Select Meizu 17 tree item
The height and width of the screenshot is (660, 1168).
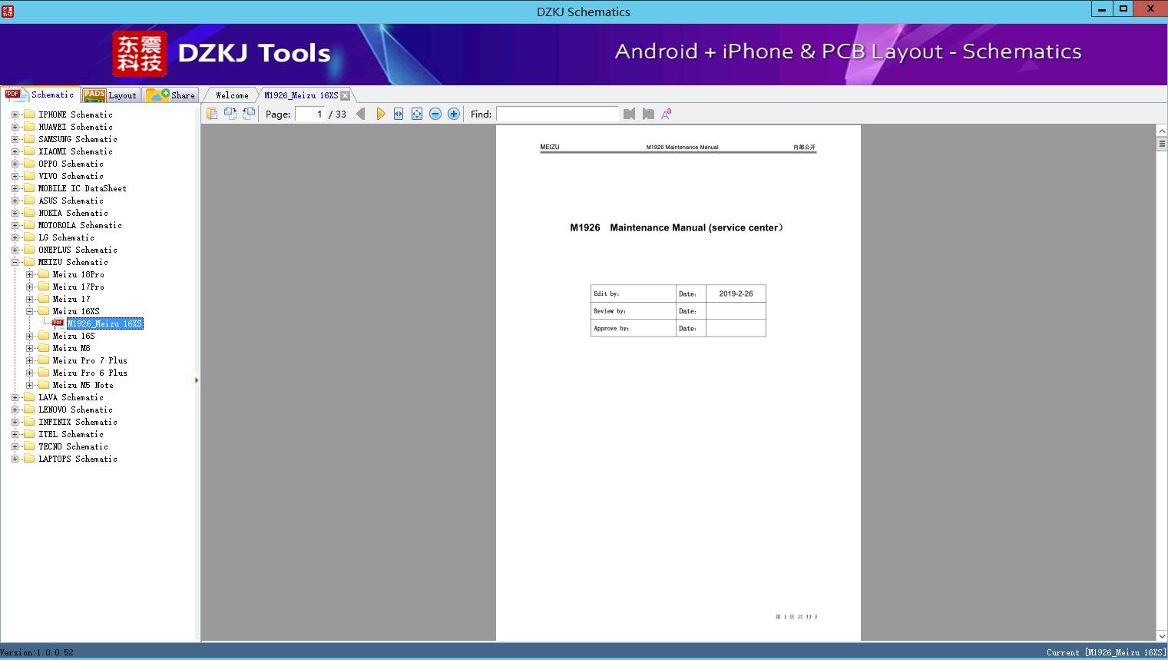tap(71, 299)
